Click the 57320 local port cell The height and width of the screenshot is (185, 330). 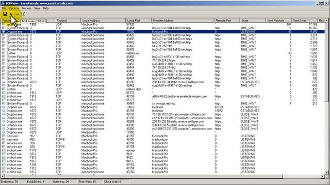pos(130,25)
